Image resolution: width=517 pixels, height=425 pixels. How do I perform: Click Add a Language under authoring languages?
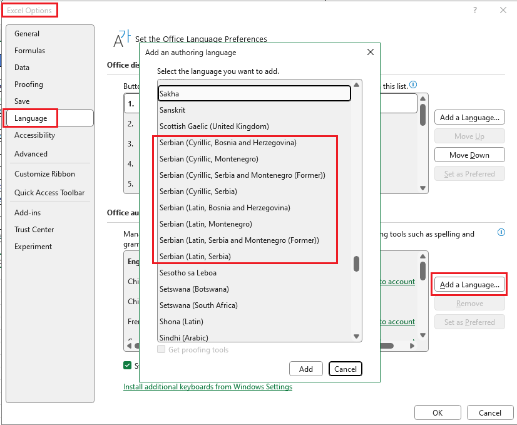click(x=469, y=285)
